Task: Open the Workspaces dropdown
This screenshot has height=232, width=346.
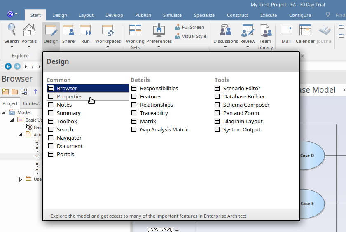Action: click(108, 36)
